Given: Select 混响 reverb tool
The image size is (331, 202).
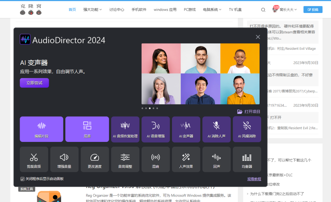Looking at the screenshot, I should [155, 159].
